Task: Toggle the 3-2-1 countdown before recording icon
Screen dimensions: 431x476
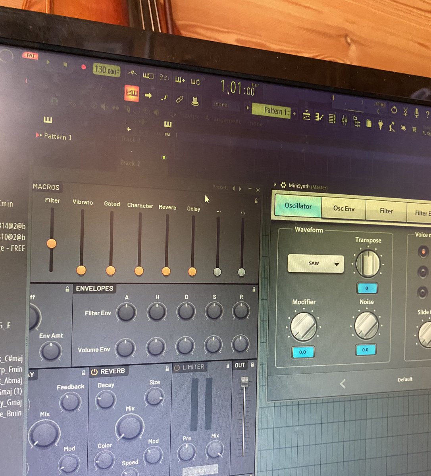Action: (x=164, y=77)
